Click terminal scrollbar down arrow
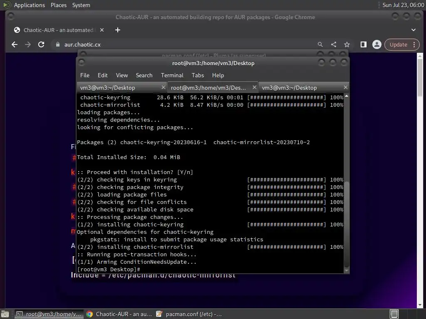The image size is (426, 319). click(347, 270)
